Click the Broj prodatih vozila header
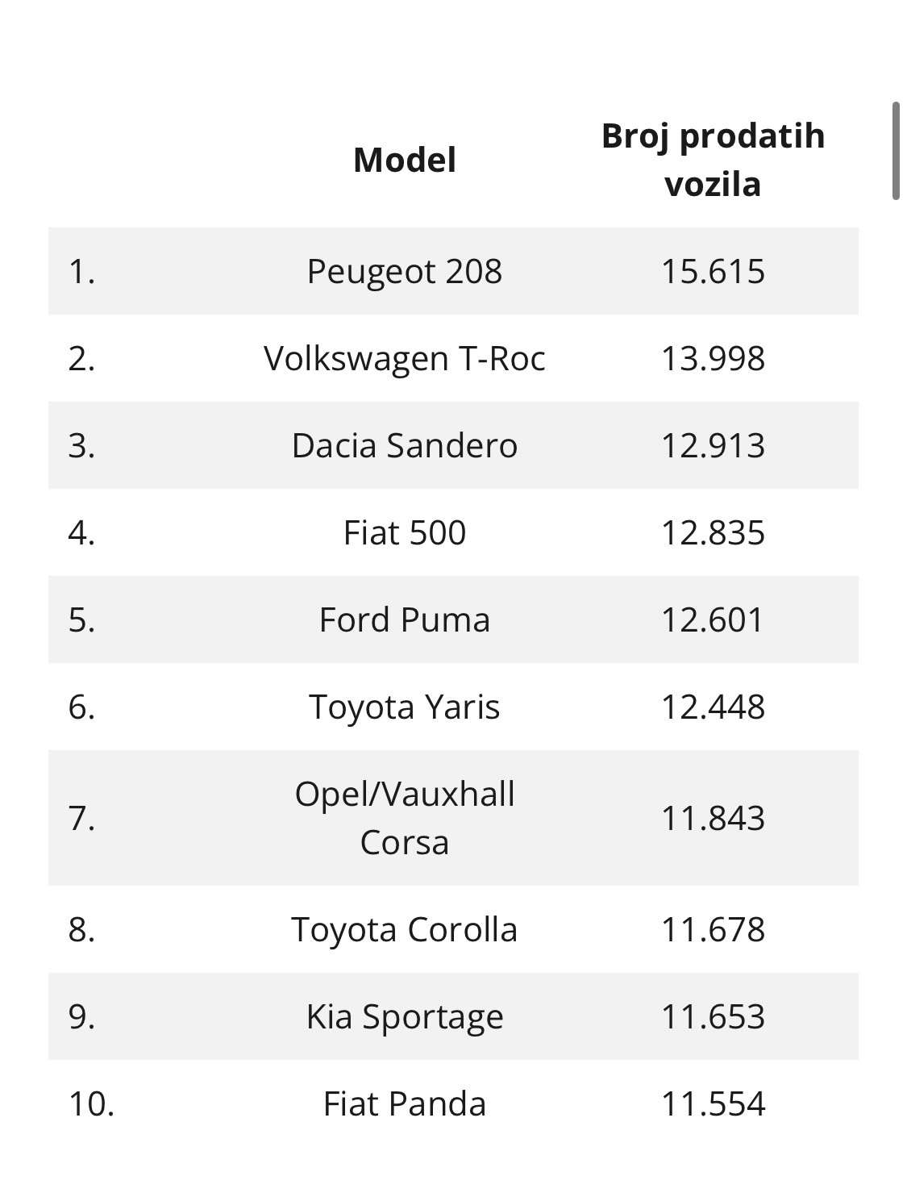This screenshot has width=907, height=1193. click(x=713, y=160)
